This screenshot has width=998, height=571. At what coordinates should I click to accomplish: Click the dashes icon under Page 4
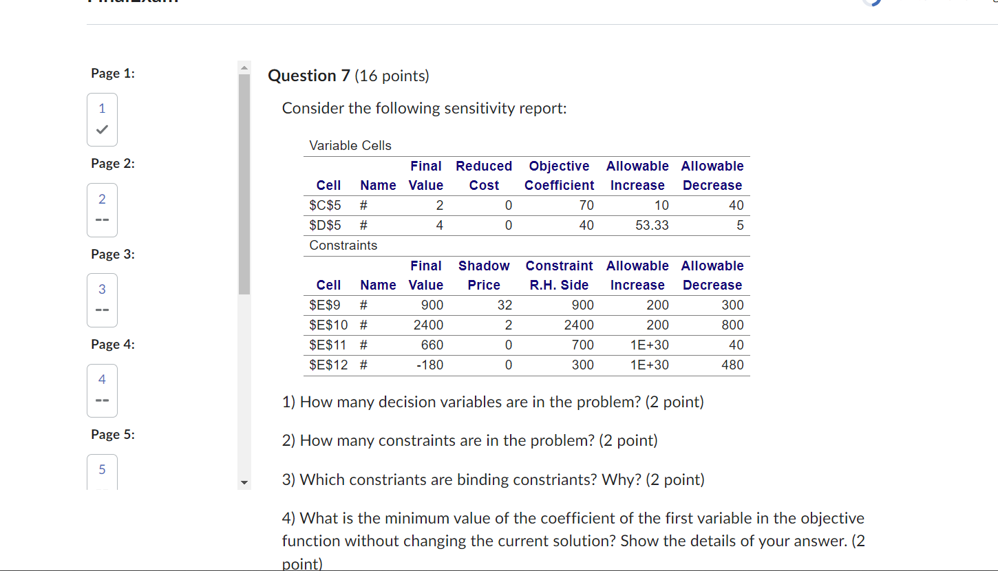(102, 399)
